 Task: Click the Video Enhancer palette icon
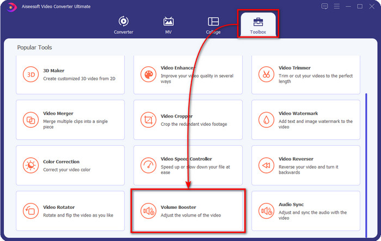click(148, 75)
